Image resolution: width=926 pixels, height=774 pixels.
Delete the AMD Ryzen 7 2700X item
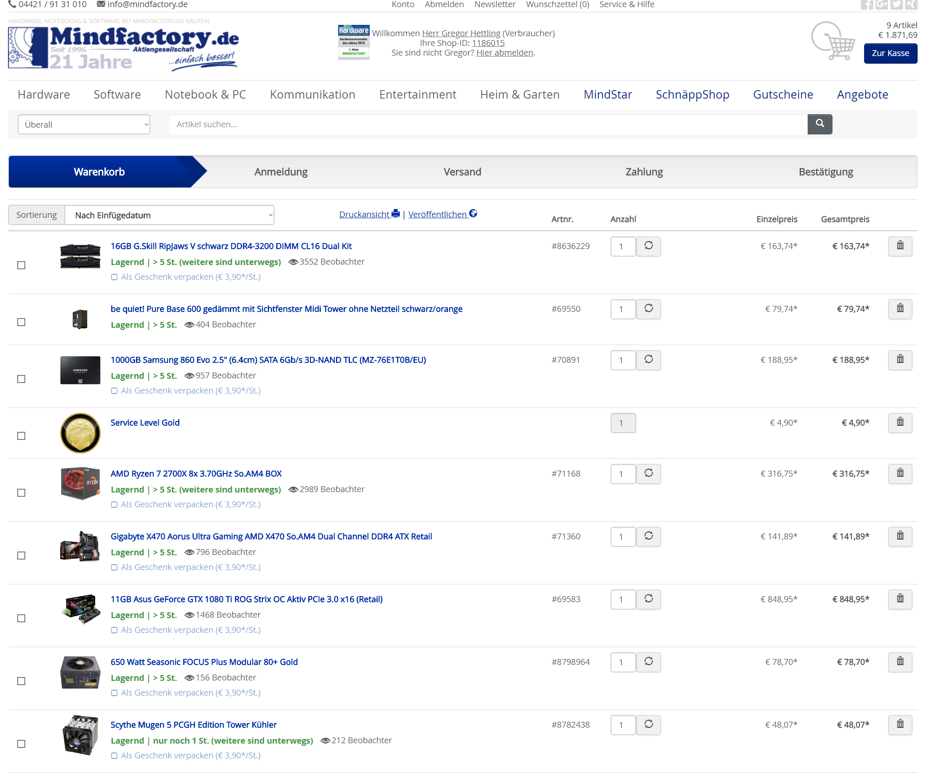[900, 473]
